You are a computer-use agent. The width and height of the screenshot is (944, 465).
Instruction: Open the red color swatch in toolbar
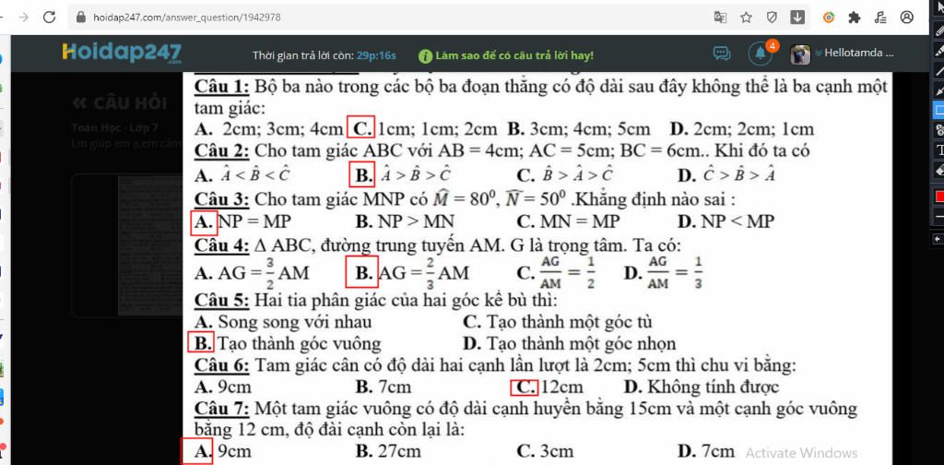[x=939, y=197]
